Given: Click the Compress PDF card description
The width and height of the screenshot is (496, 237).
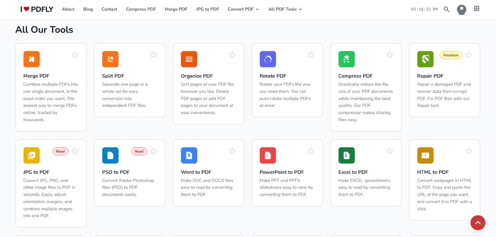Looking at the screenshot, I should tap(365, 102).
